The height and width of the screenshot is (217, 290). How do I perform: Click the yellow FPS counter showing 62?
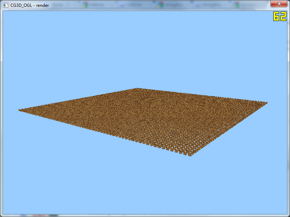click(x=280, y=16)
